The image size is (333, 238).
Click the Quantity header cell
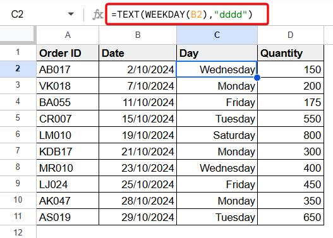coord(291,53)
